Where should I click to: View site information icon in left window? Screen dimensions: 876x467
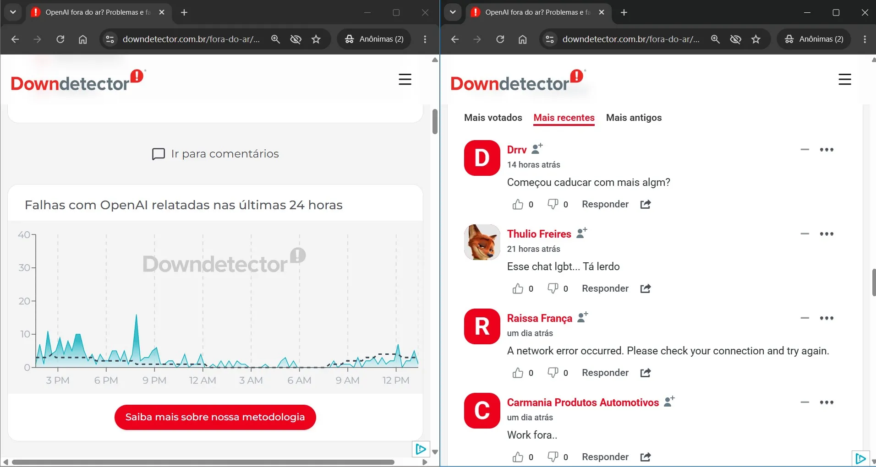point(110,39)
